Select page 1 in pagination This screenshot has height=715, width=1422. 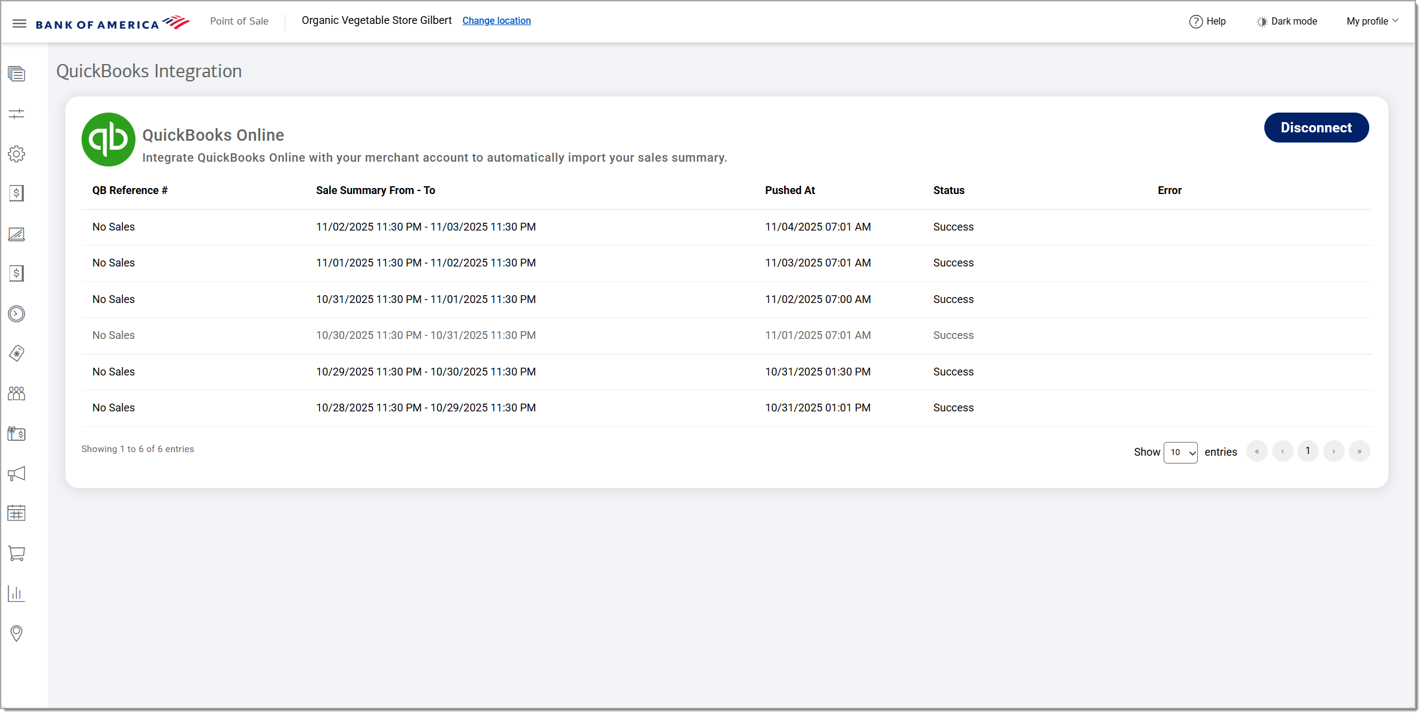tap(1308, 451)
